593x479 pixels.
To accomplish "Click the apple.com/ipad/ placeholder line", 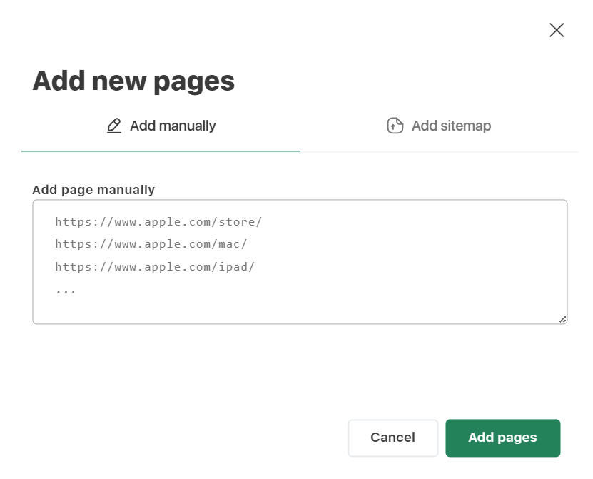I will click(x=155, y=267).
